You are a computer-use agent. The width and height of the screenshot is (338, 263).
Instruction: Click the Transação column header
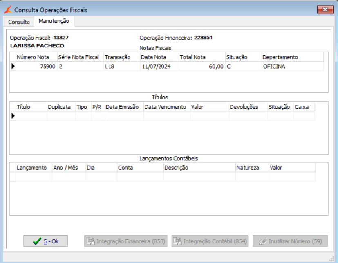[122, 57]
